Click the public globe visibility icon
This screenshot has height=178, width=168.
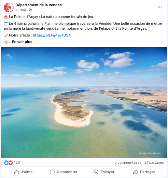click(30, 10)
